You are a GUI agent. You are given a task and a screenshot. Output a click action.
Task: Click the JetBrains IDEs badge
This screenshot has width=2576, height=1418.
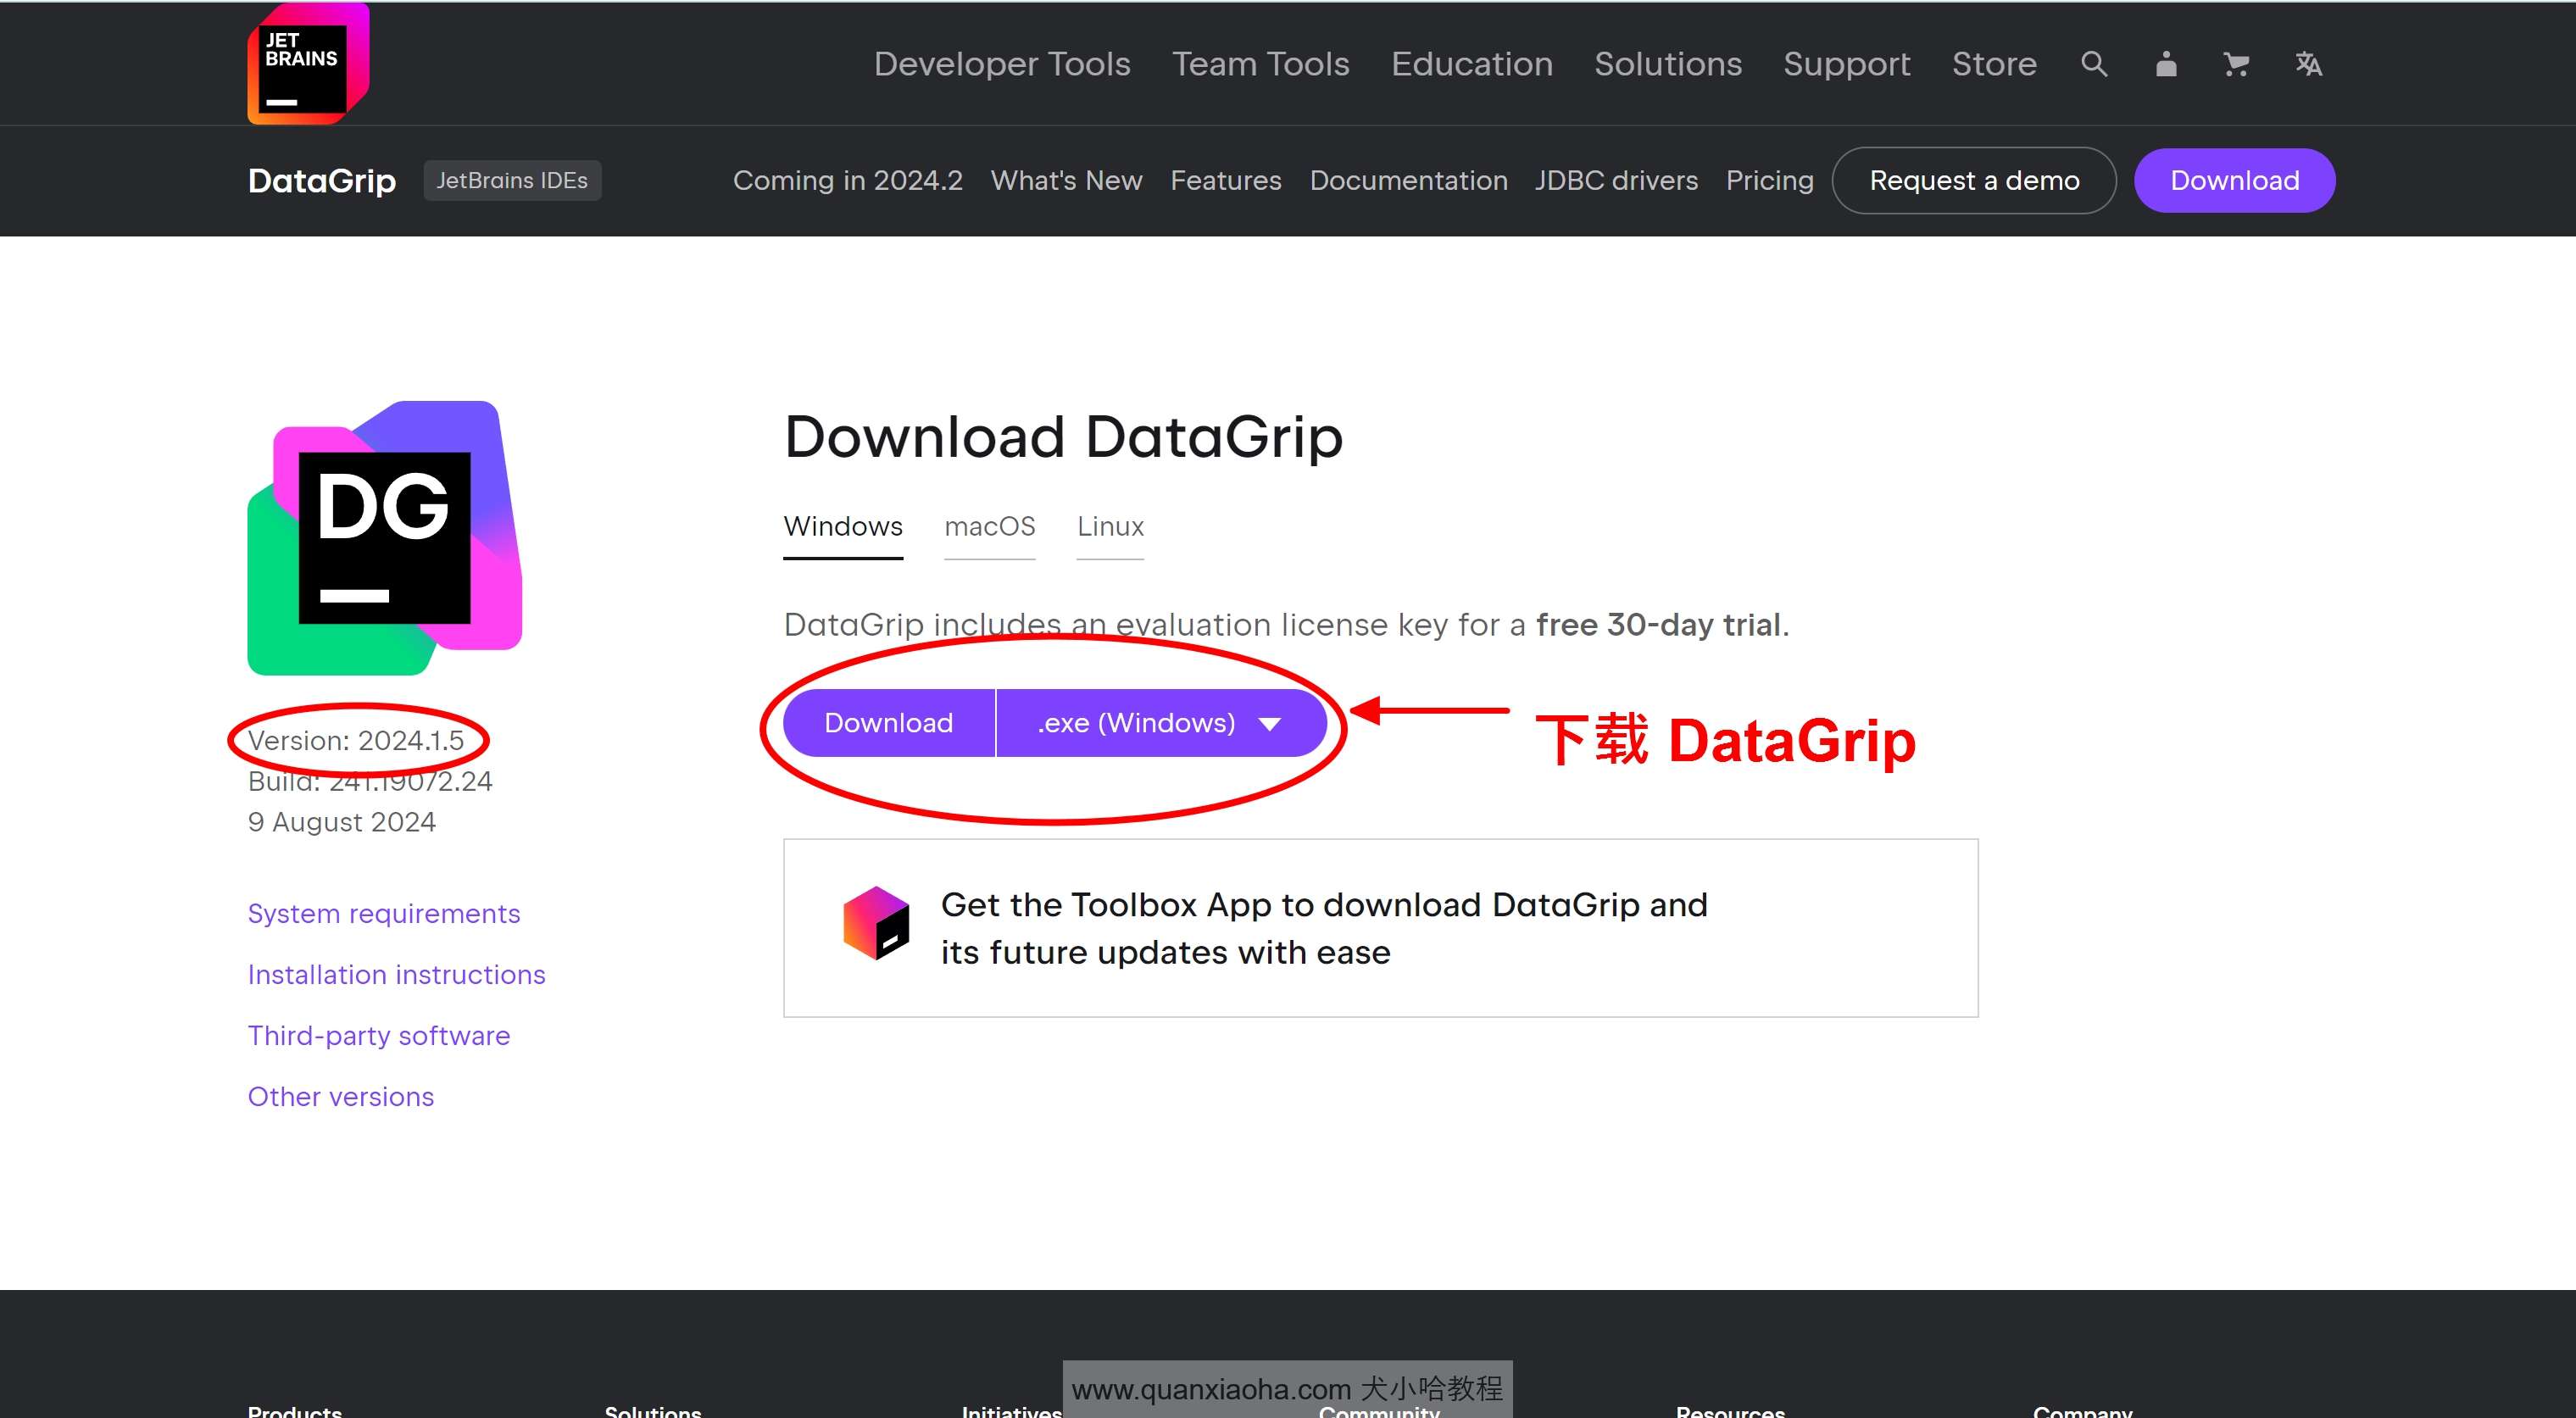coord(512,181)
